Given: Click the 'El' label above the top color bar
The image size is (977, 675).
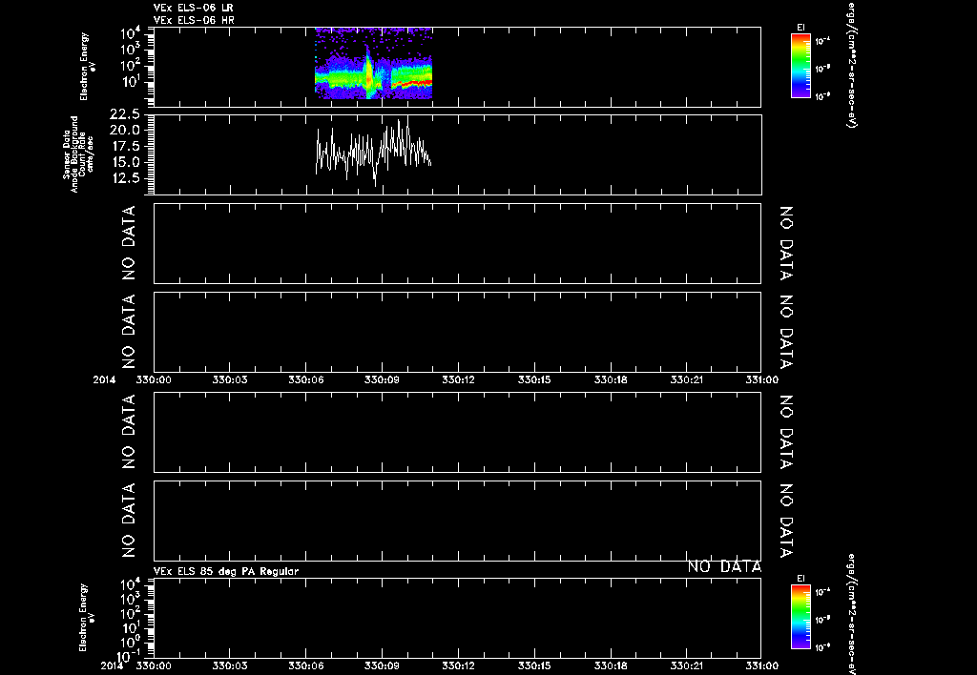Looking at the screenshot, I should coord(800,28).
